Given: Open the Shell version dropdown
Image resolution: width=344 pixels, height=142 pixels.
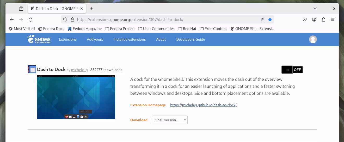Looking at the screenshot, I should 170,120.
